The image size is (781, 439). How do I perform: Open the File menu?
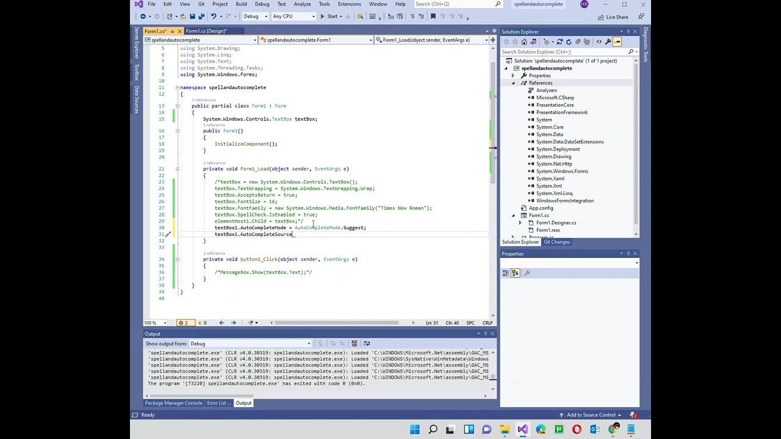tap(151, 4)
